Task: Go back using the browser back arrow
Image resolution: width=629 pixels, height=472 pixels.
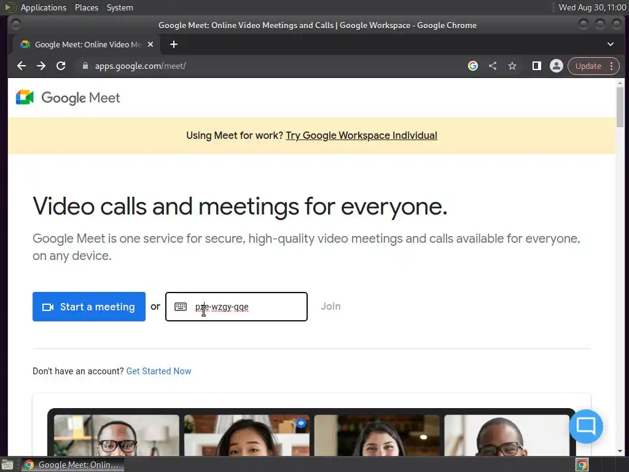Action: point(21,66)
